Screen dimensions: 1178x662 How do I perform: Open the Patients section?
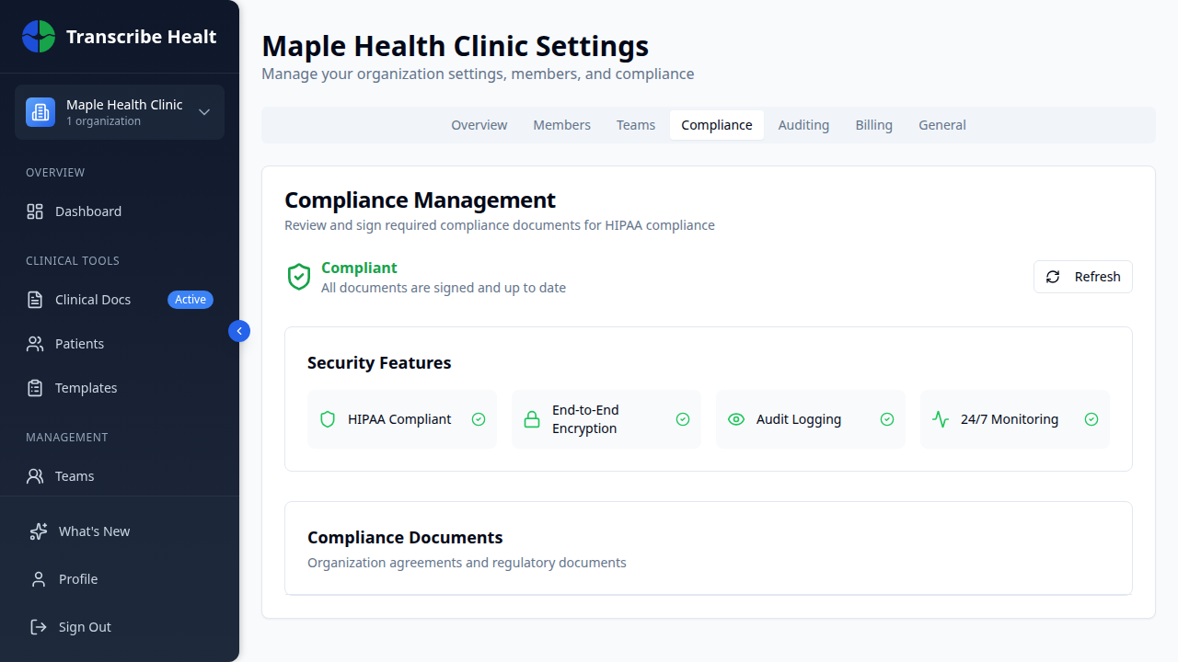(x=78, y=343)
